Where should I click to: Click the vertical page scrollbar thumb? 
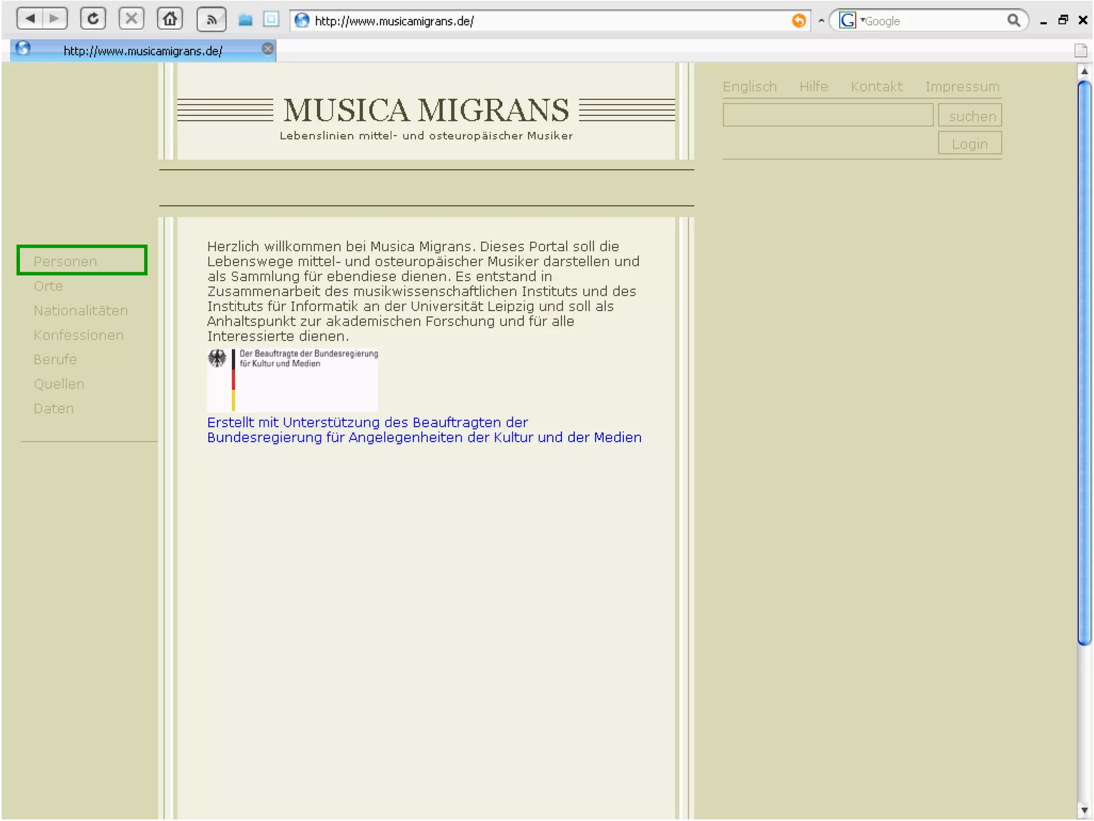click(1084, 363)
